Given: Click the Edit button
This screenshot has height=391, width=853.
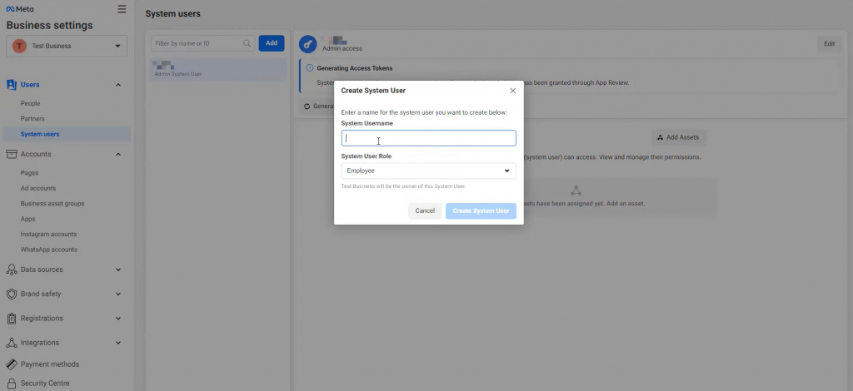Looking at the screenshot, I should pos(829,45).
